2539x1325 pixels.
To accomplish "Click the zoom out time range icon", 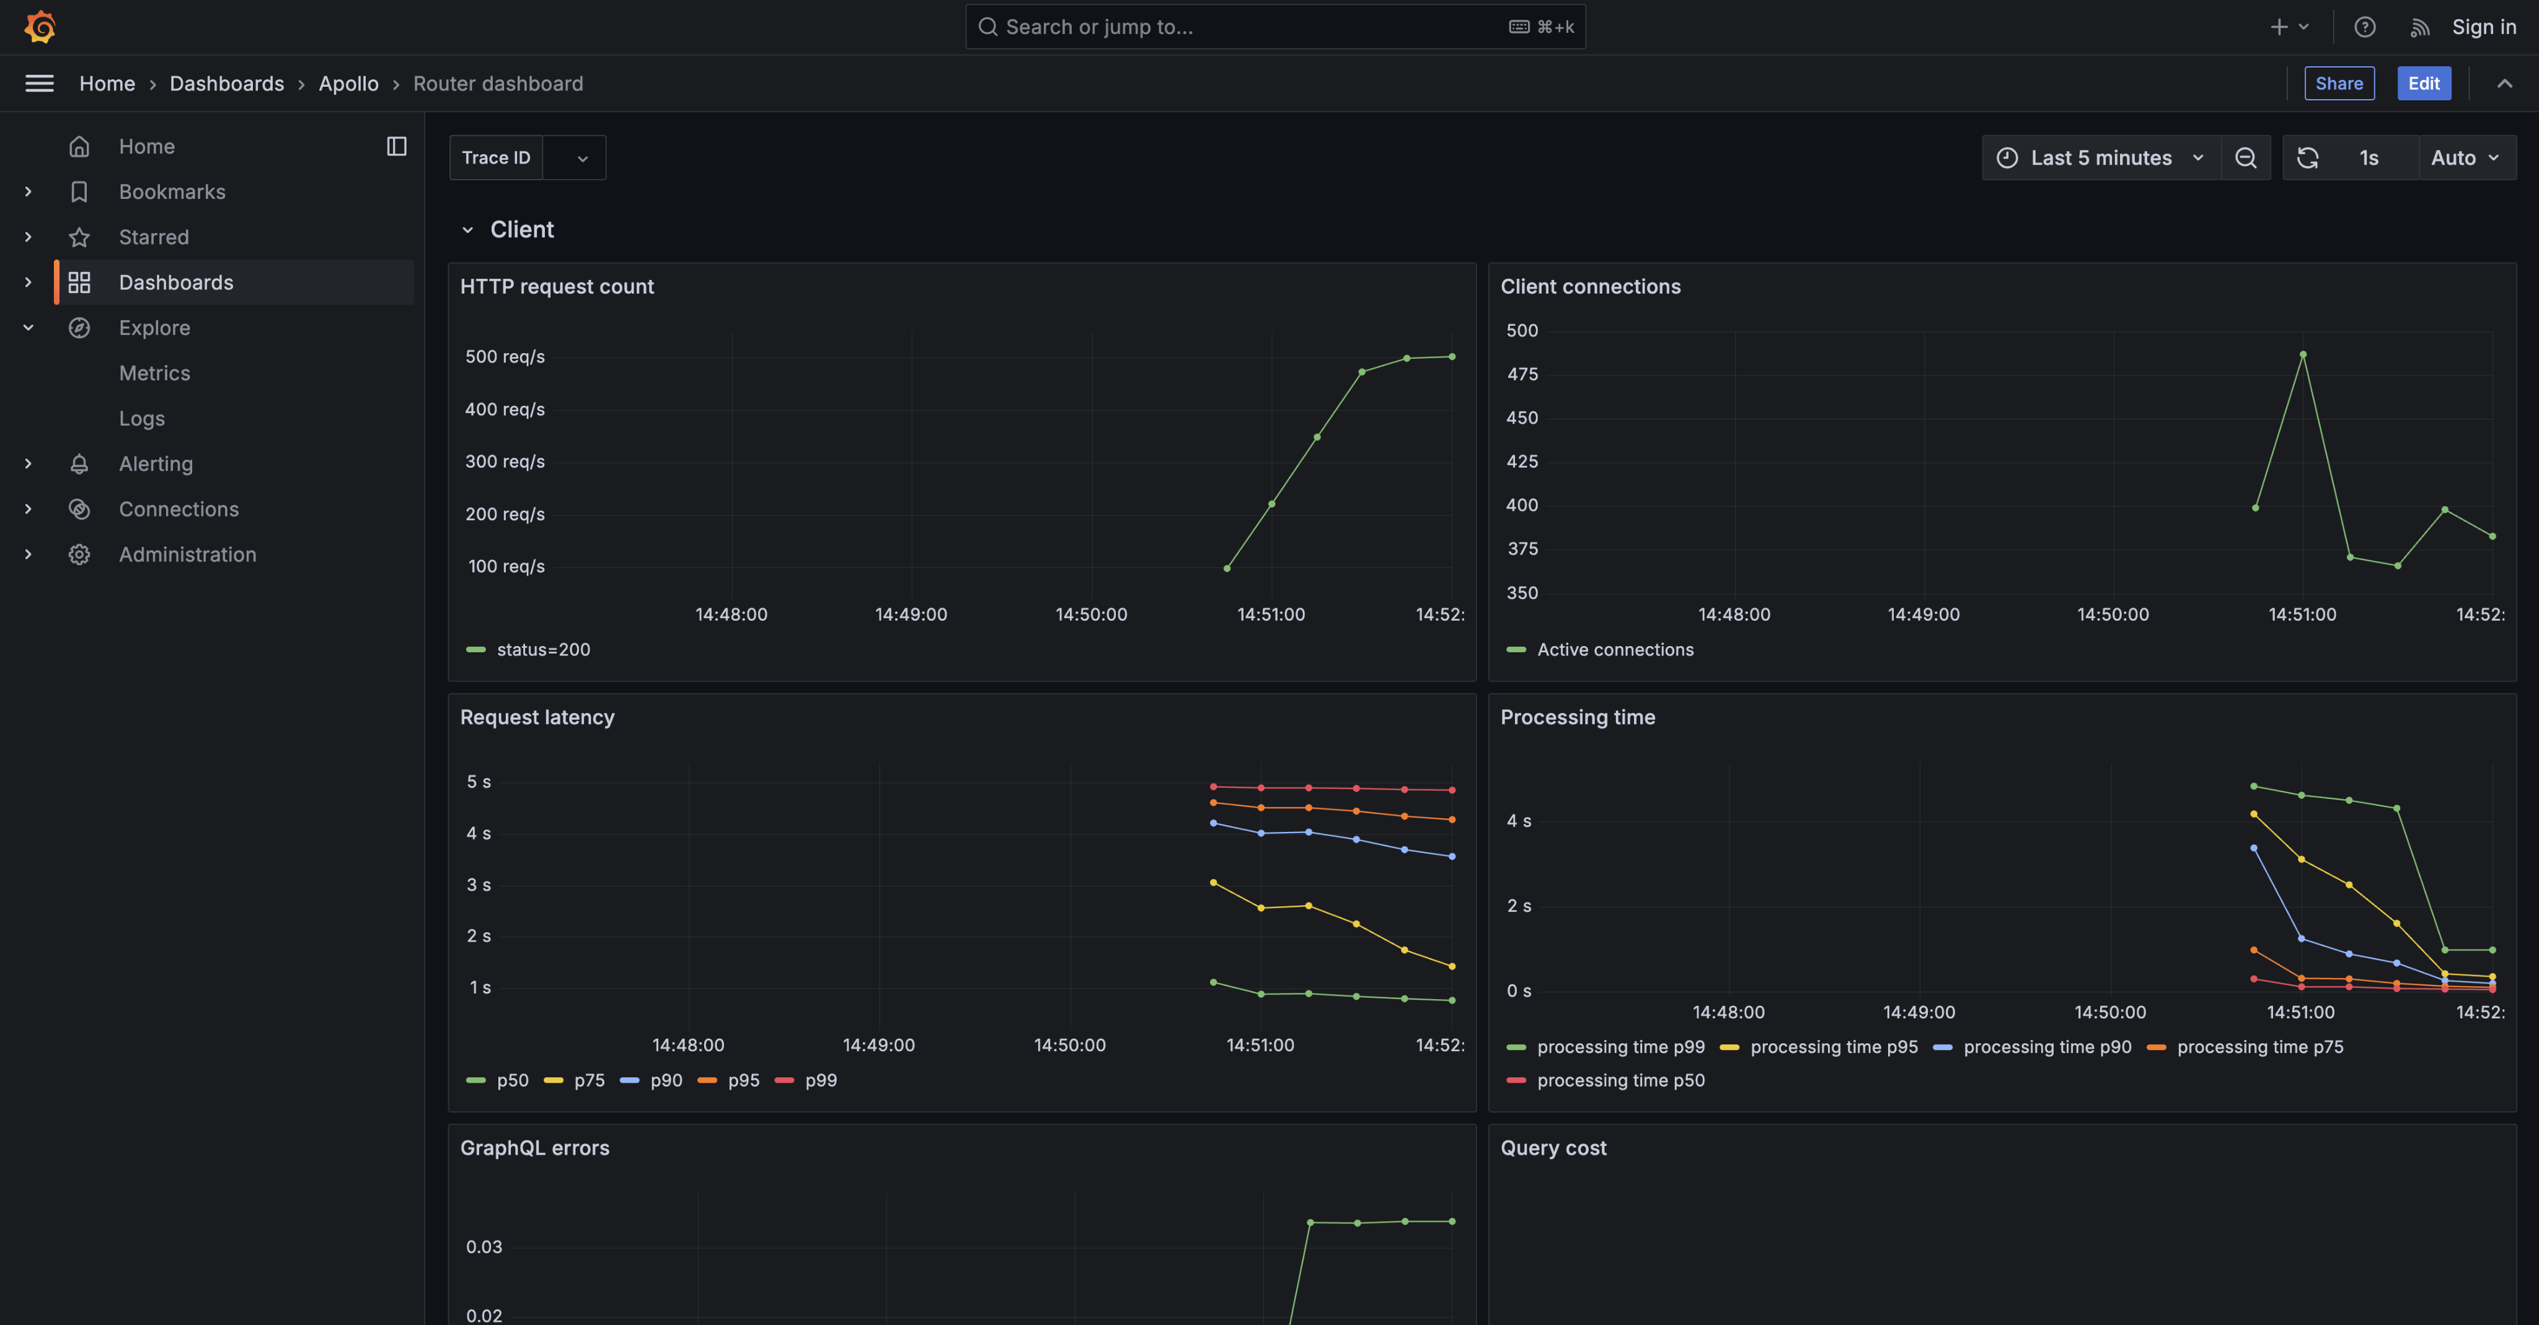I will pyautogui.click(x=2245, y=157).
